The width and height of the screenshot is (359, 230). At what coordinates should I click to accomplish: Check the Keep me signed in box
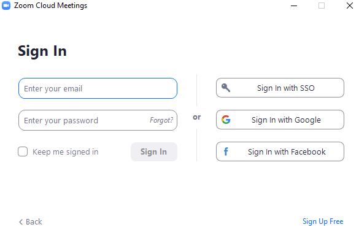(x=23, y=151)
